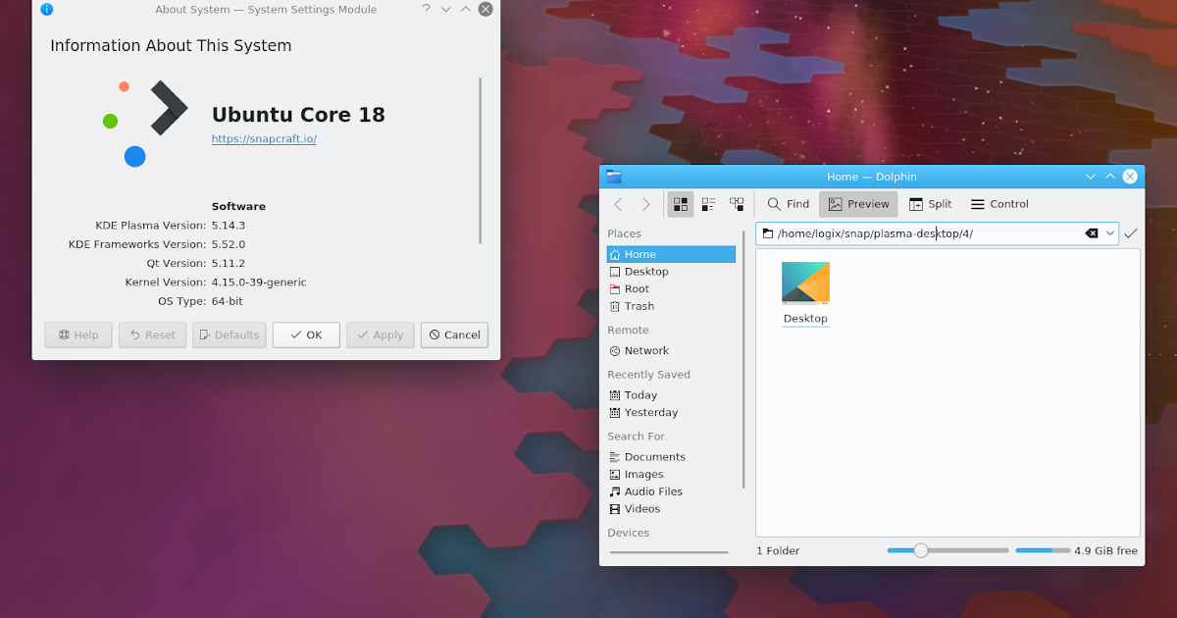Expand the location bar history dropdown
Viewport: 1177px width, 618px height.
click(1110, 233)
